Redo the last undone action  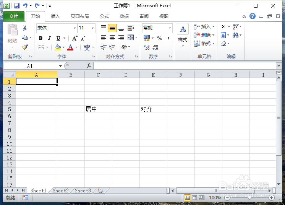tap(37, 6)
